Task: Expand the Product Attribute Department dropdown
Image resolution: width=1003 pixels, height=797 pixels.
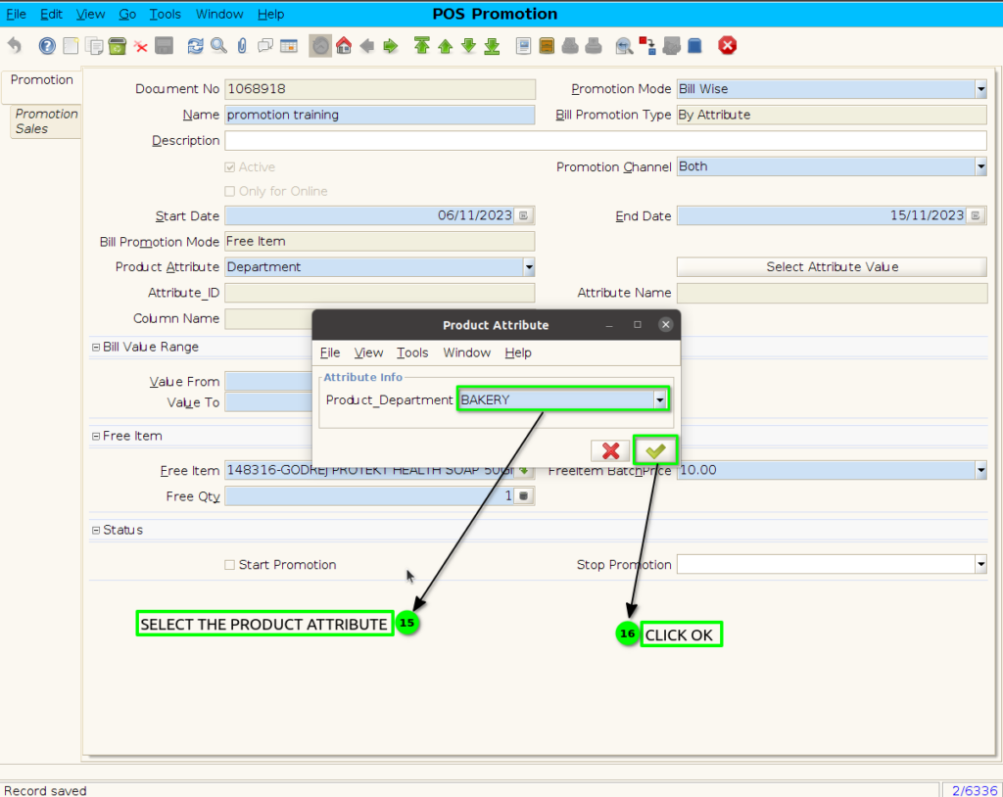Action: (x=528, y=267)
